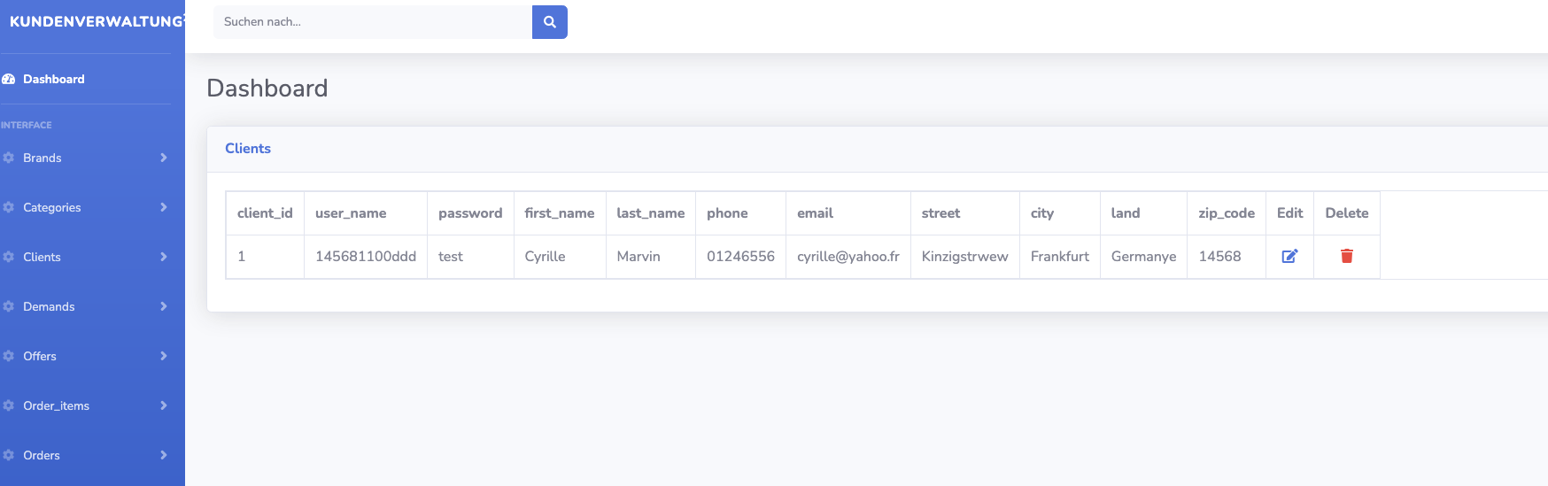
Task: Open the Categories sidebar menu
Action: (x=86, y=207)
